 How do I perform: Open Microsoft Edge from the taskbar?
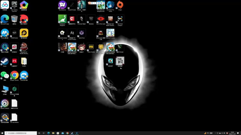[x=49, y=133]
